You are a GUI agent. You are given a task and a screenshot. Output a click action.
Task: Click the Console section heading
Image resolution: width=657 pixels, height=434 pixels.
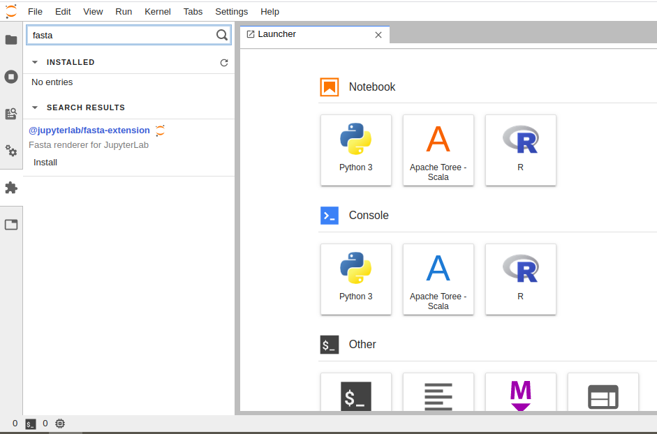(x=369, y=216)
